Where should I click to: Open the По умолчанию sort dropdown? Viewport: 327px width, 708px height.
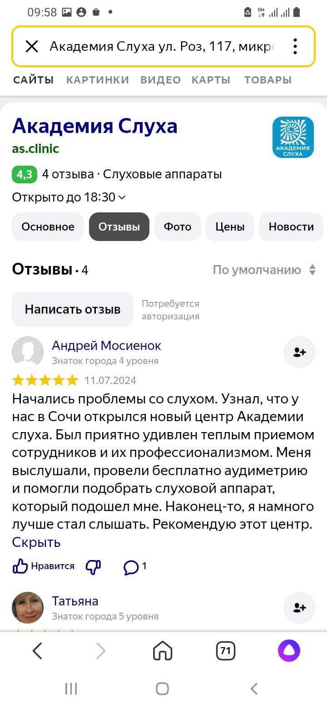click(x=264, y=270)
